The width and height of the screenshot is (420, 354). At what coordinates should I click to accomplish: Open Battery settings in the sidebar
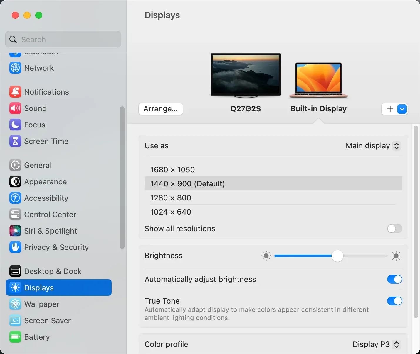tap(59, 337)
